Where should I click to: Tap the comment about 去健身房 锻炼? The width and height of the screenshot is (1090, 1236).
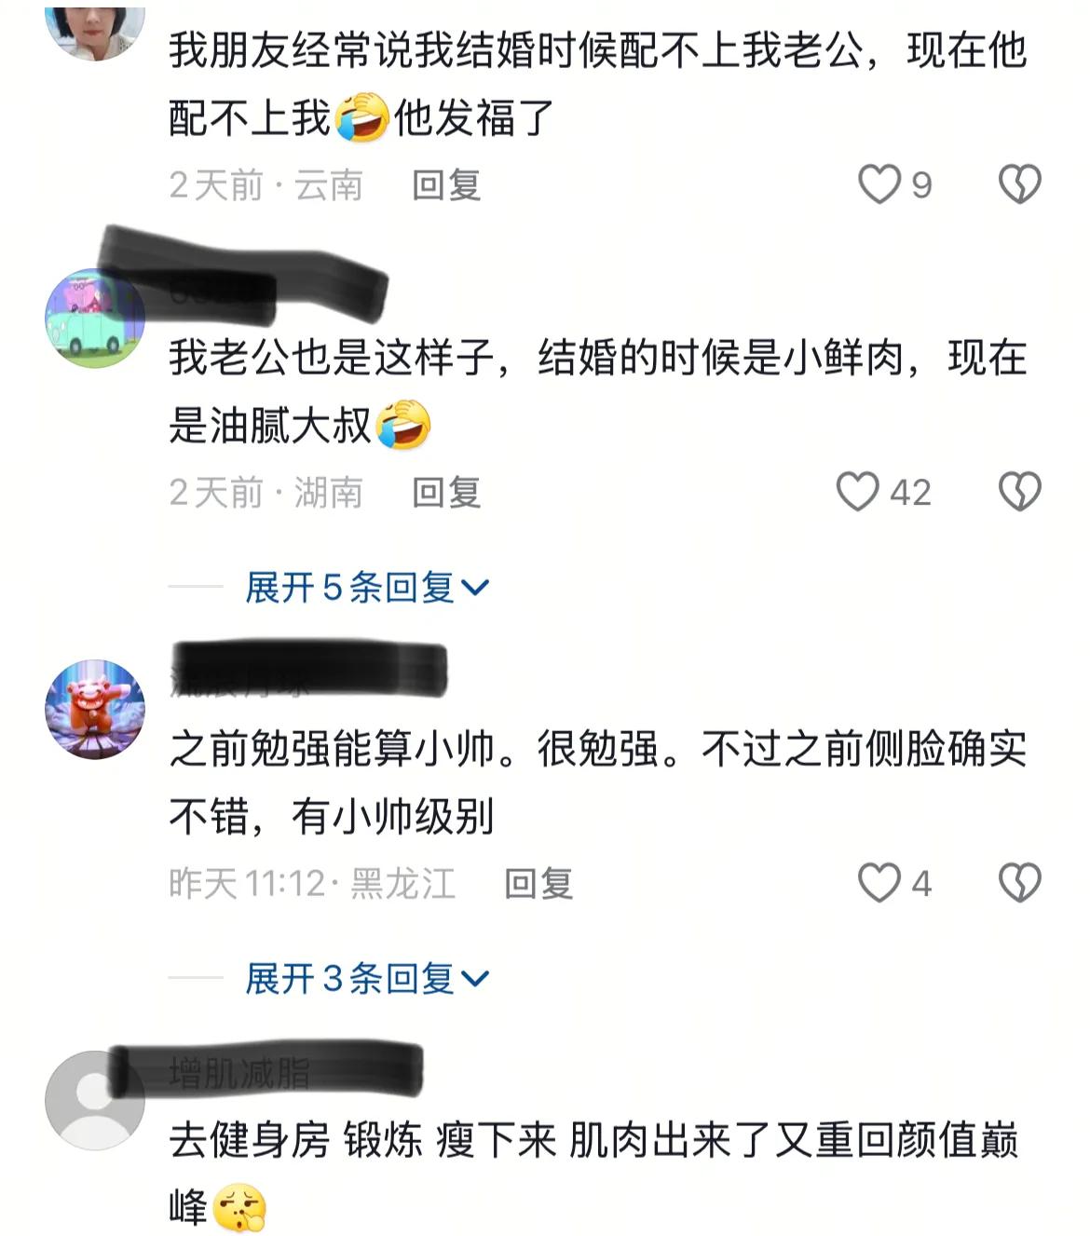[x=594, y=1174]
